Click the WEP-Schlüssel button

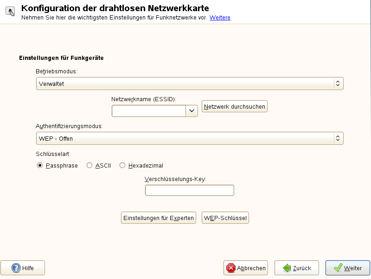(225, 218)
